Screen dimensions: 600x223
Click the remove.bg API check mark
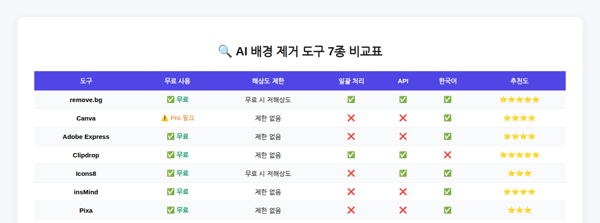click(403, 99)
